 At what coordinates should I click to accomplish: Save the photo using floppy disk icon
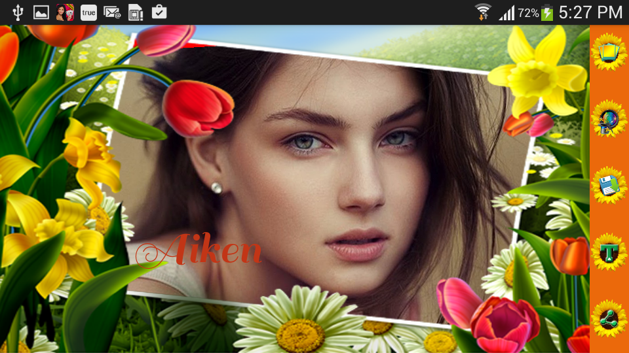click(x=609, y=185)
